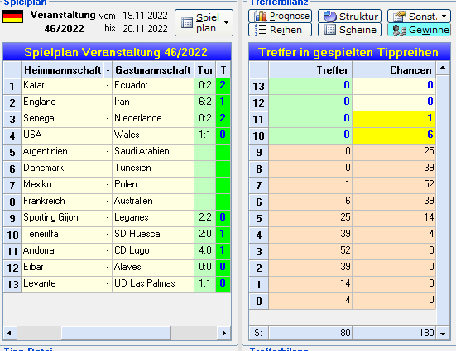456x351 pixels.
Task: Click the Heimmannschaft column header
Action: 62,70
